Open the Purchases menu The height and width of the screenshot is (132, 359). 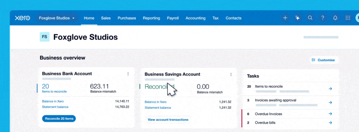tap(127, 18)
